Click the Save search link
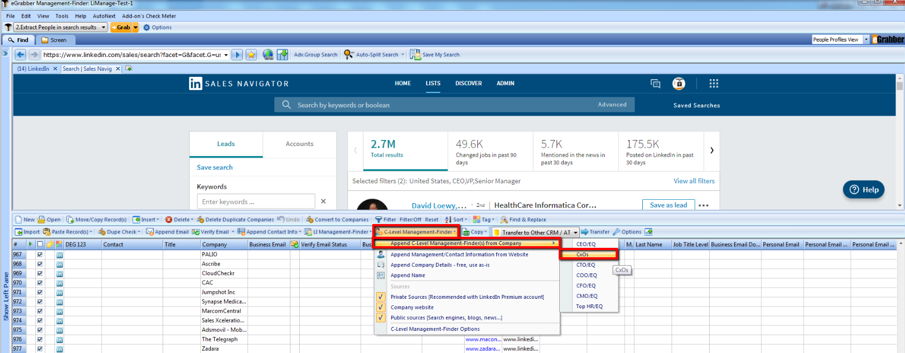 coord(215,168)
